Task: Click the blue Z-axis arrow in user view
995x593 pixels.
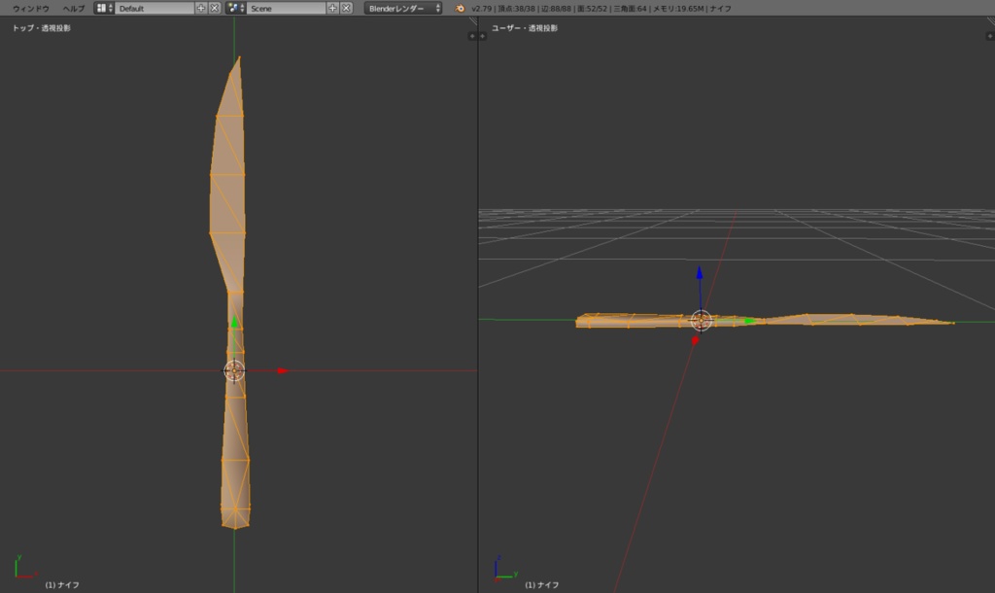Action: click(700, 272)
